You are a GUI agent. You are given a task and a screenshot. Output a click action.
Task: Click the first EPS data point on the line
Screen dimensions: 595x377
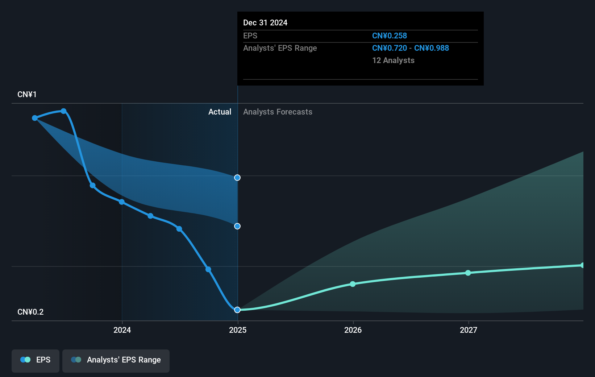tap(35, 118)
